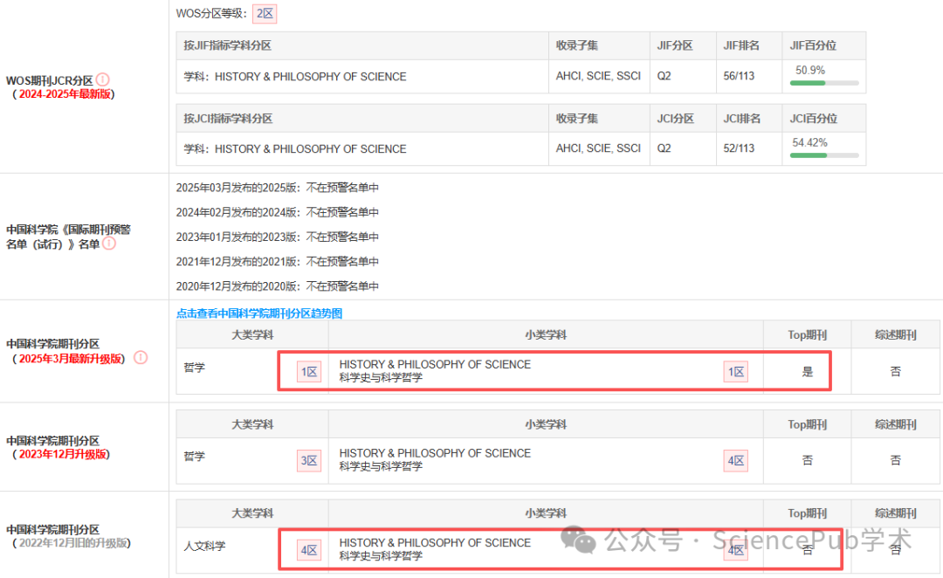The height and width of the screenshot is (578, 943).
Task: Click 综述期刊 value 否 in 2025 version
Action: [896, 372]
